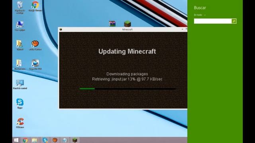
Task: Click the 'Downloading packages' status text
Action: [x=127, y=74]
